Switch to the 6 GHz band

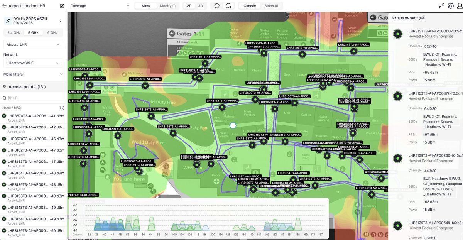tap(52, 33)
